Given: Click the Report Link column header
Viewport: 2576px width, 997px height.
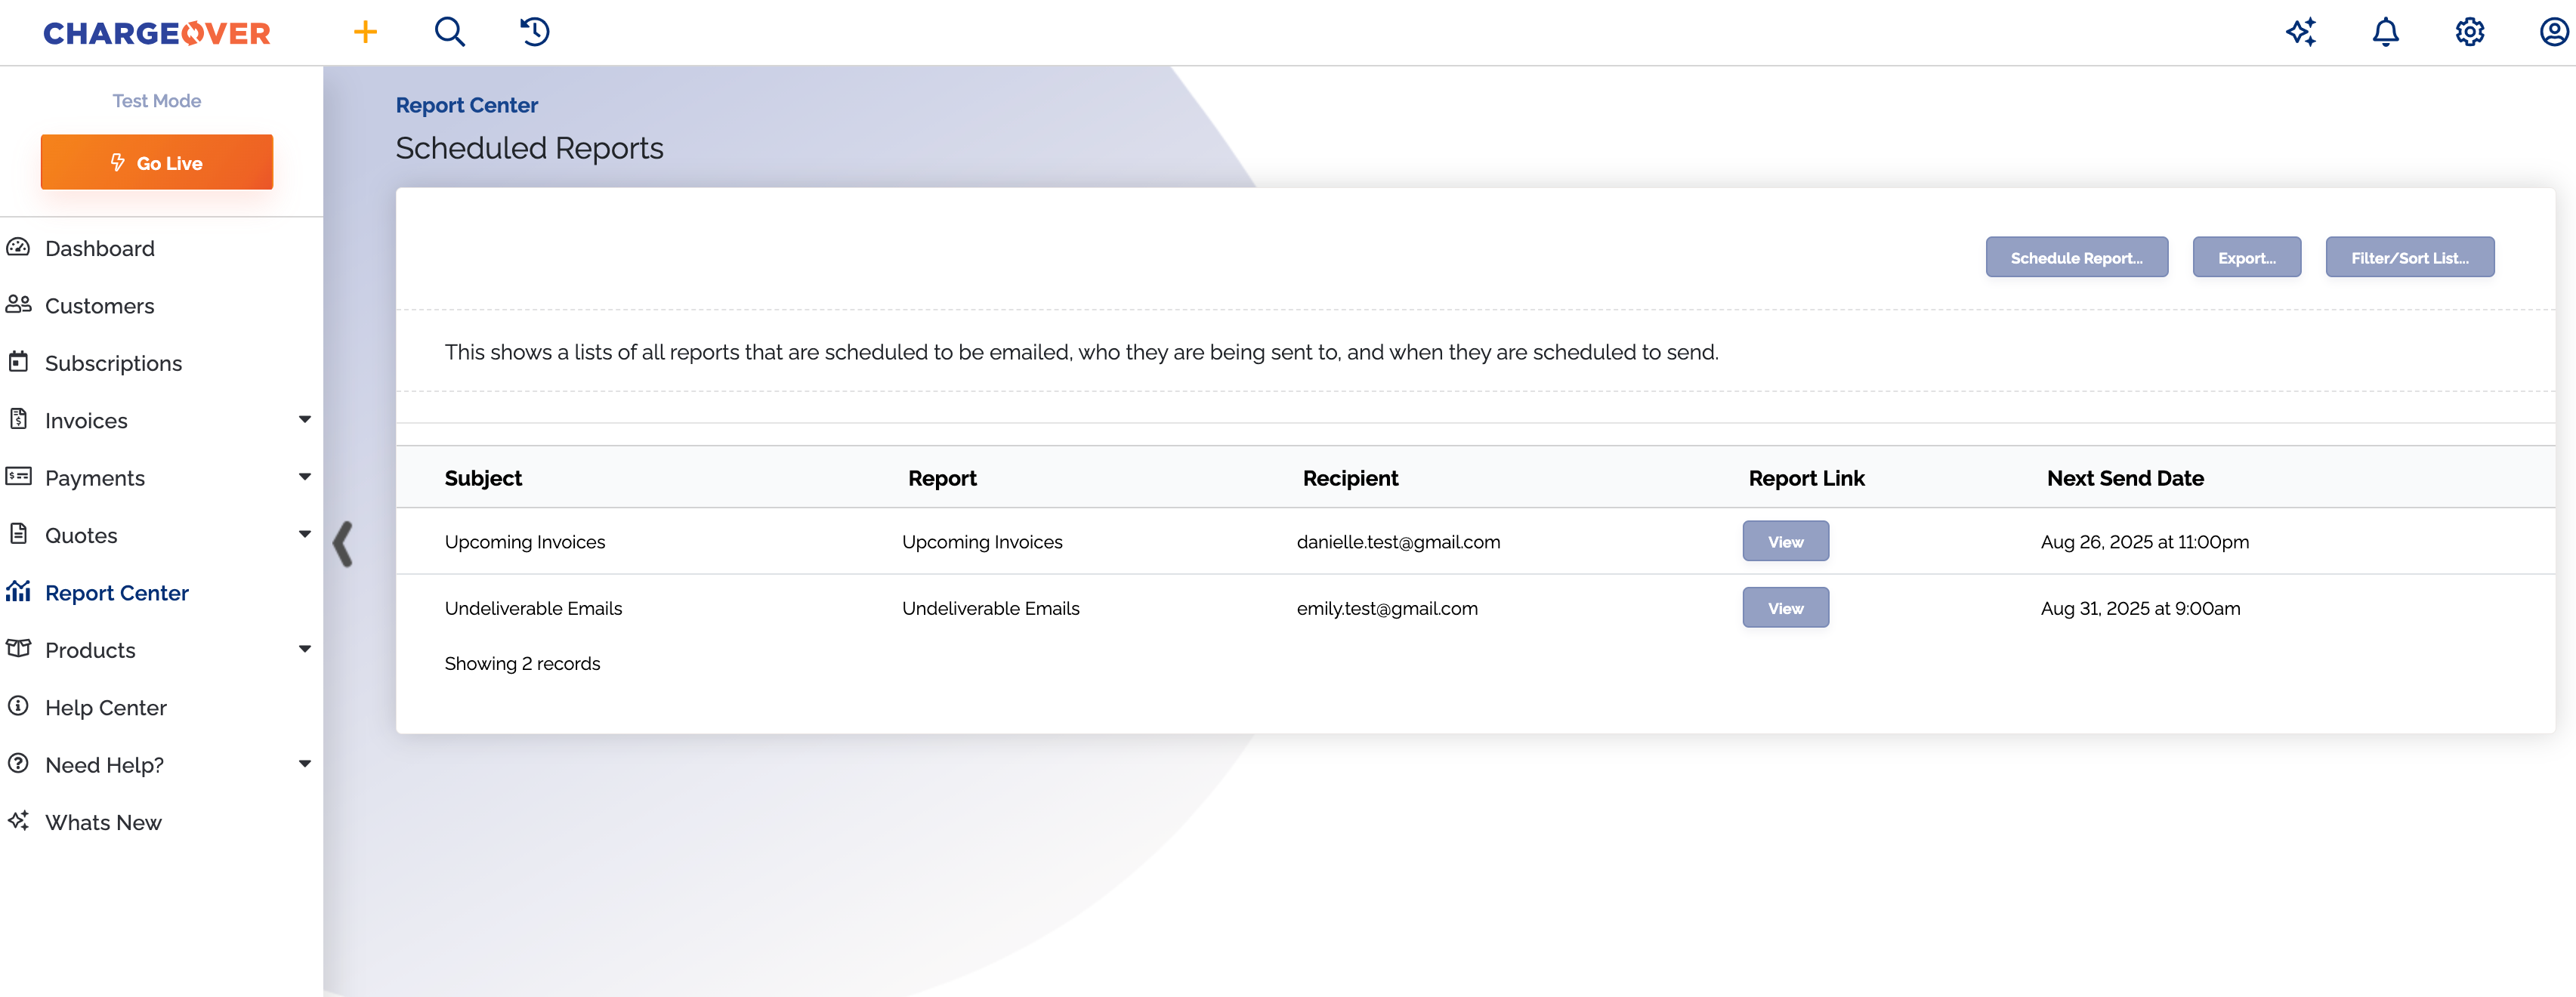Looking at the screenshot, I should tap(1806, 478).
